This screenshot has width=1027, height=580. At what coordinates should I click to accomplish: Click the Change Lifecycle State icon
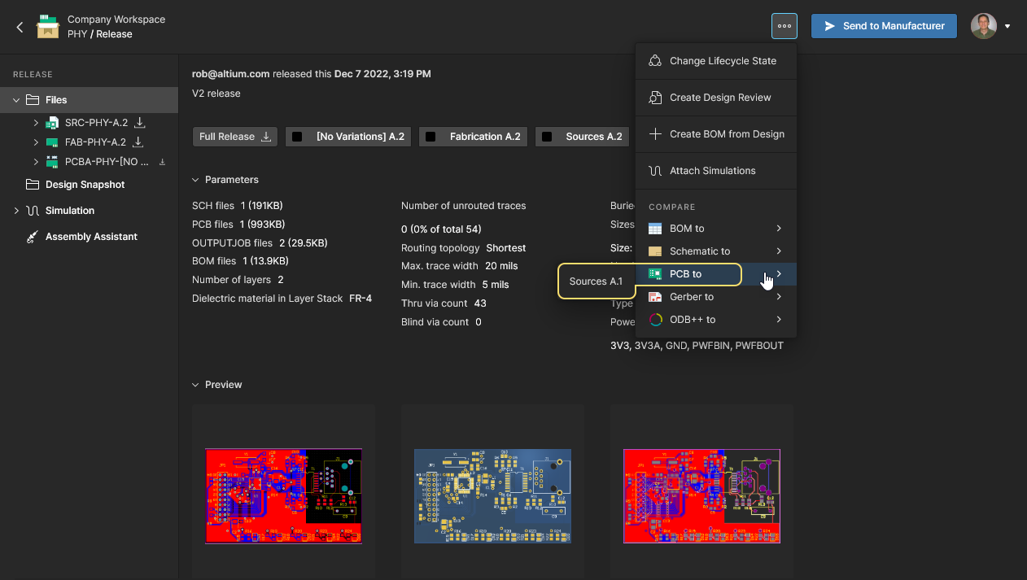(x=655, y=61)
